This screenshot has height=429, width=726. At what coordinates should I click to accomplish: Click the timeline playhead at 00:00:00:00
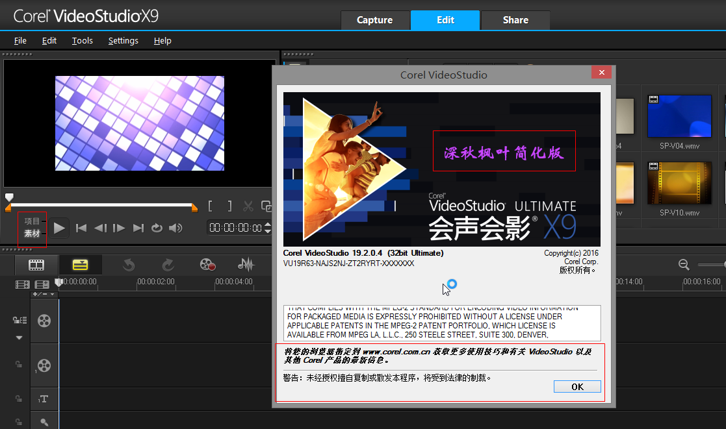(58, 282)
